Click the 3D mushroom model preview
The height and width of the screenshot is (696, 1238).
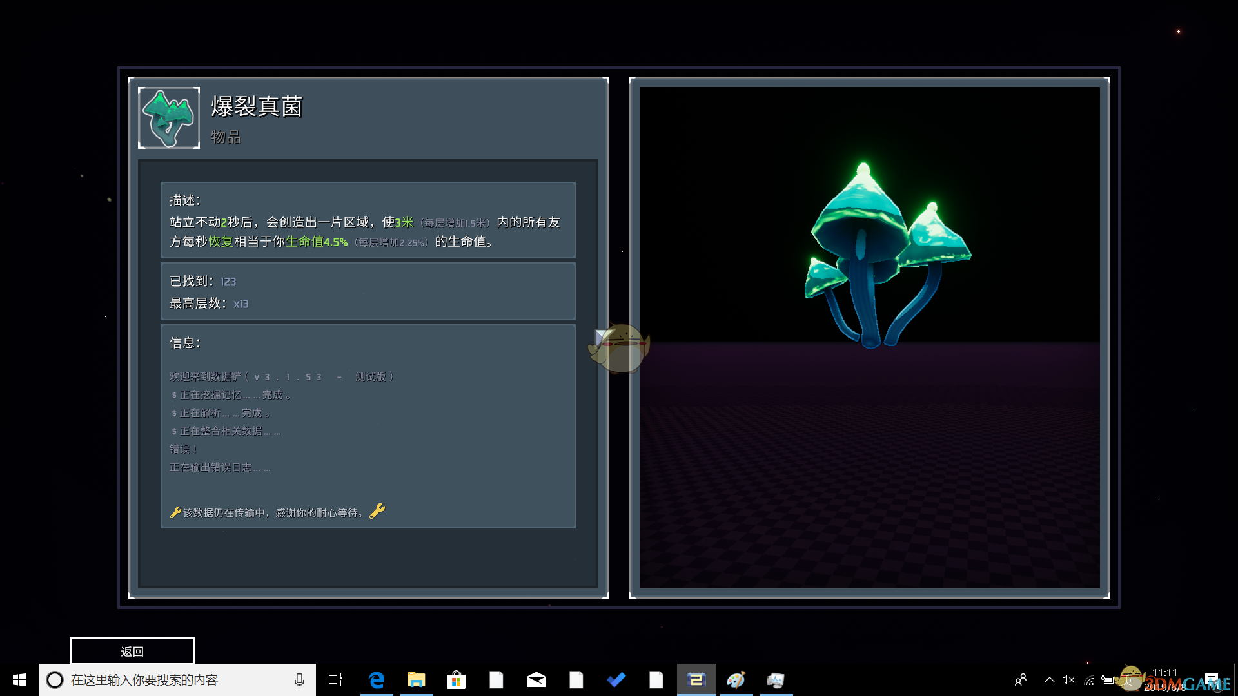[x=889, y=256]
